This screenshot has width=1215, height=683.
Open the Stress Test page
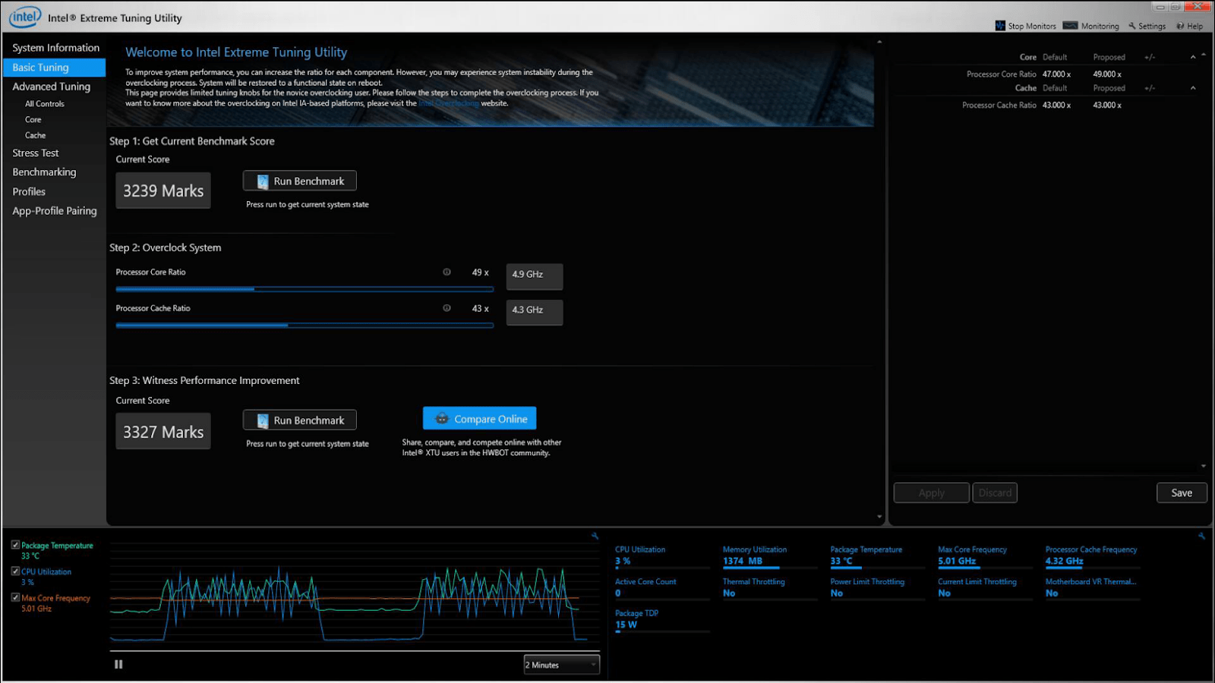coord(35,153)
